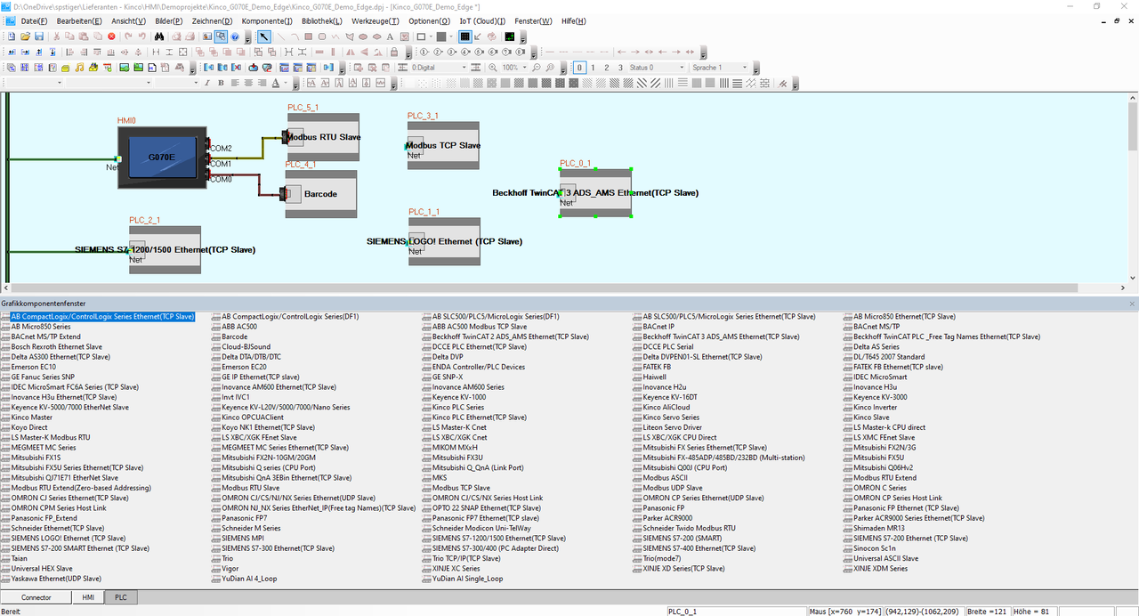Click the Save project icon
Viewport: 1139px width, 616px height.
[x=39, y=36]
